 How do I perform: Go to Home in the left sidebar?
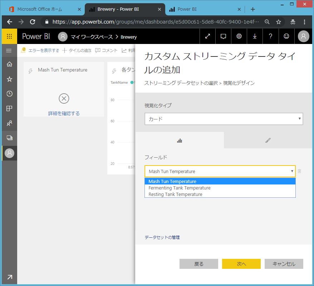point(9,64)
